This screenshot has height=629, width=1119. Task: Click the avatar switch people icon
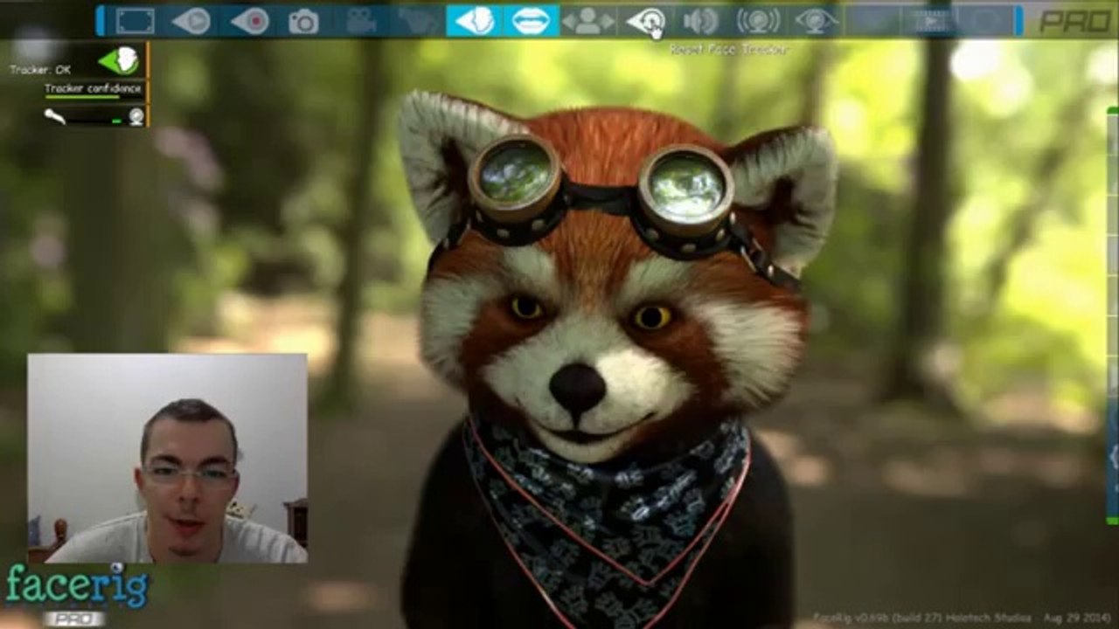coord(587,21)
